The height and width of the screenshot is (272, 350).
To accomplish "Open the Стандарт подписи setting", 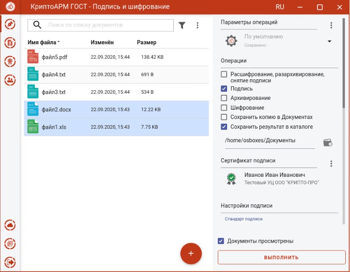I will click(x=243, y=219).
